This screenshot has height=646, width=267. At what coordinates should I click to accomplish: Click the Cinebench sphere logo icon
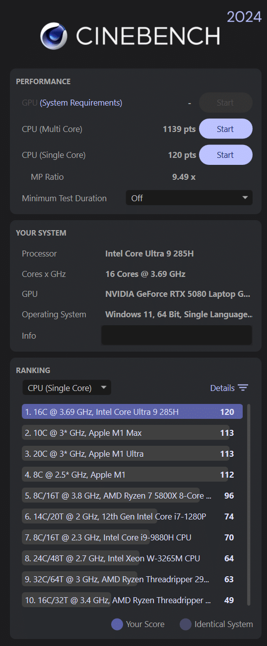(55, 36)
